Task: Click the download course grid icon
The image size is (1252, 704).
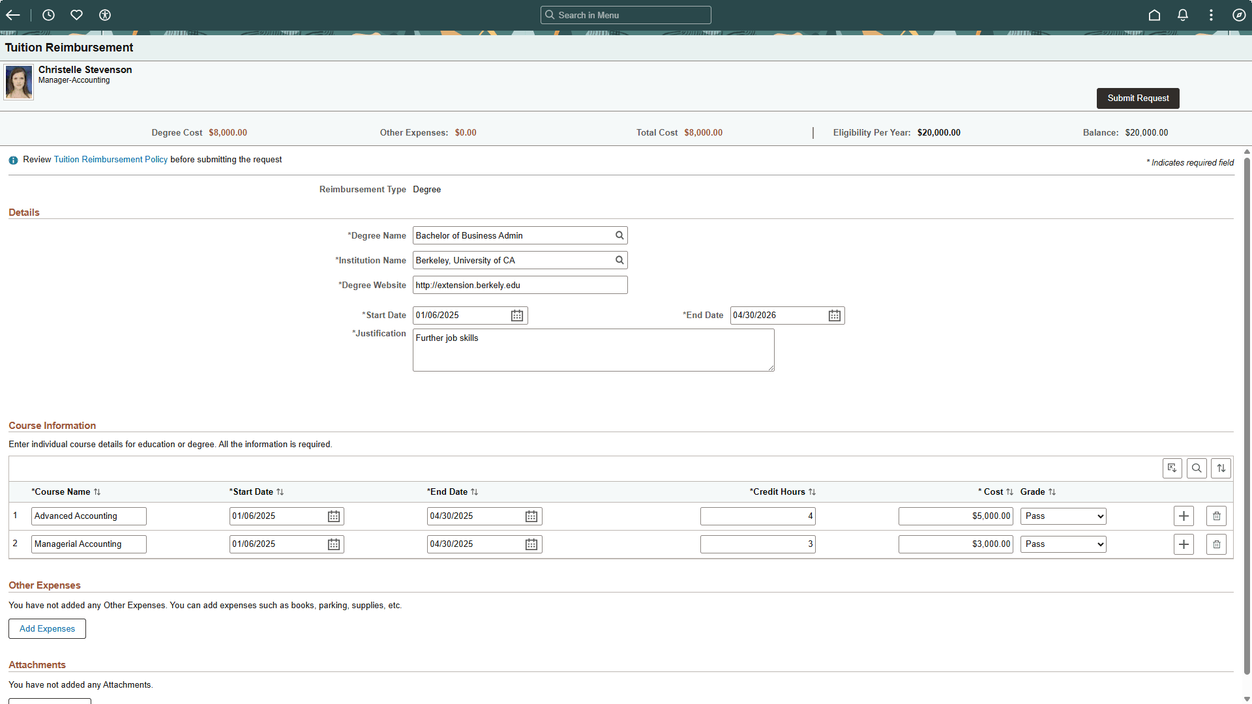Action: [1172, 468]
